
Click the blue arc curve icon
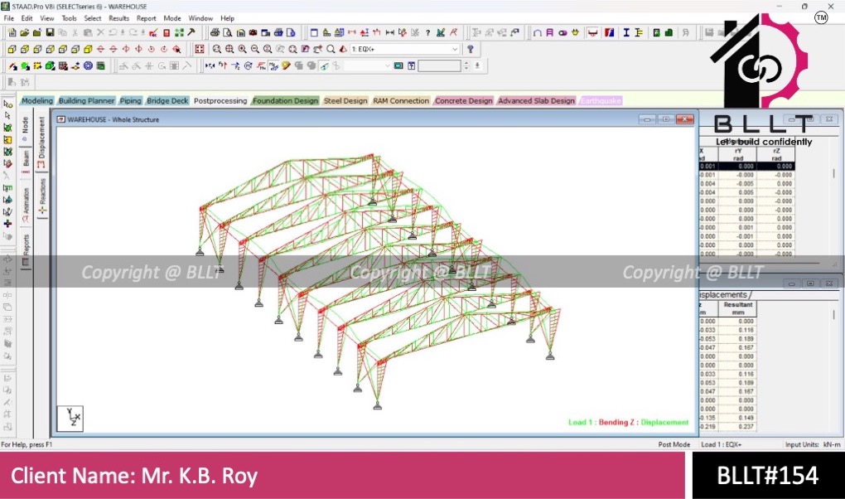click(537, 33)
